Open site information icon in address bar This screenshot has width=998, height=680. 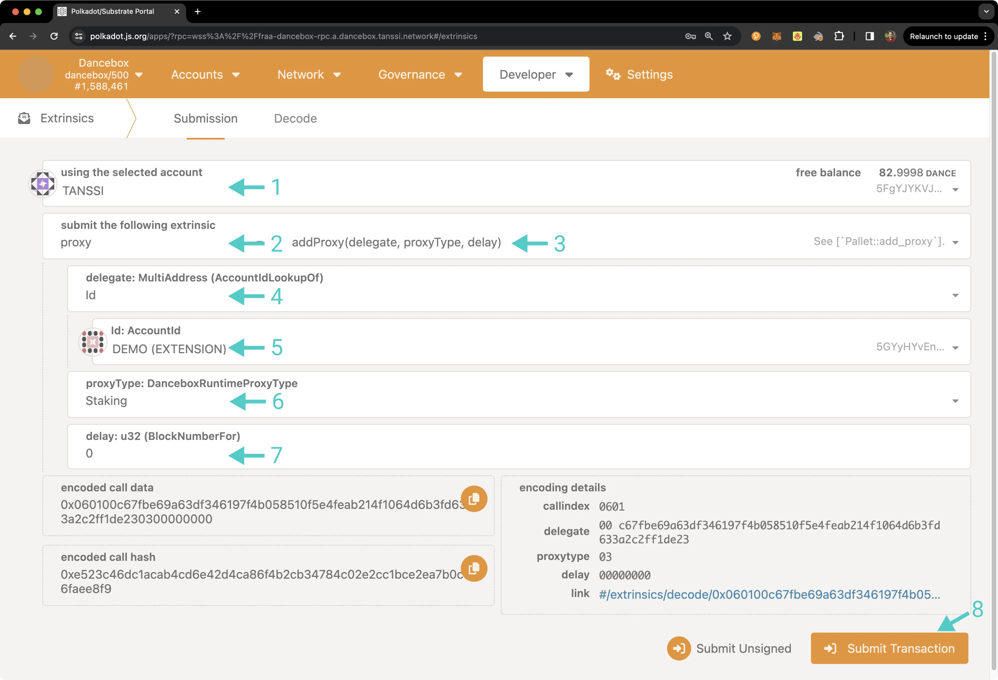pos(79,37)
